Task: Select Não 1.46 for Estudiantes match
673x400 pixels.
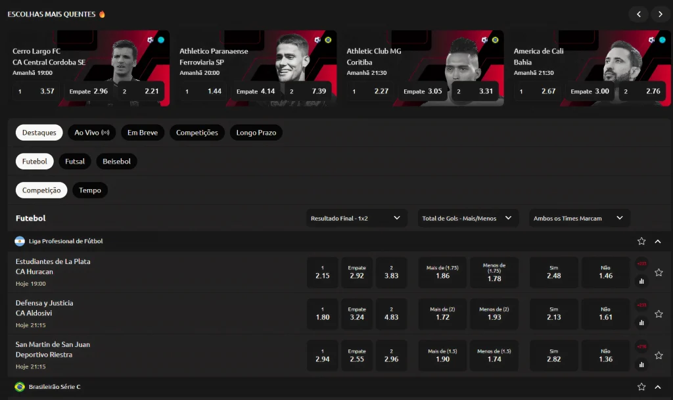Action: click(x=605, y=273)
